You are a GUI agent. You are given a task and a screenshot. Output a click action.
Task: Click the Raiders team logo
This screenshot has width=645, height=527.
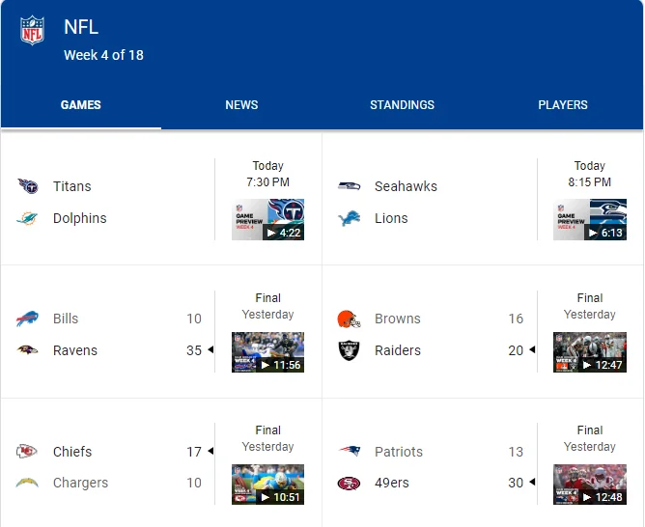(349, 350)
